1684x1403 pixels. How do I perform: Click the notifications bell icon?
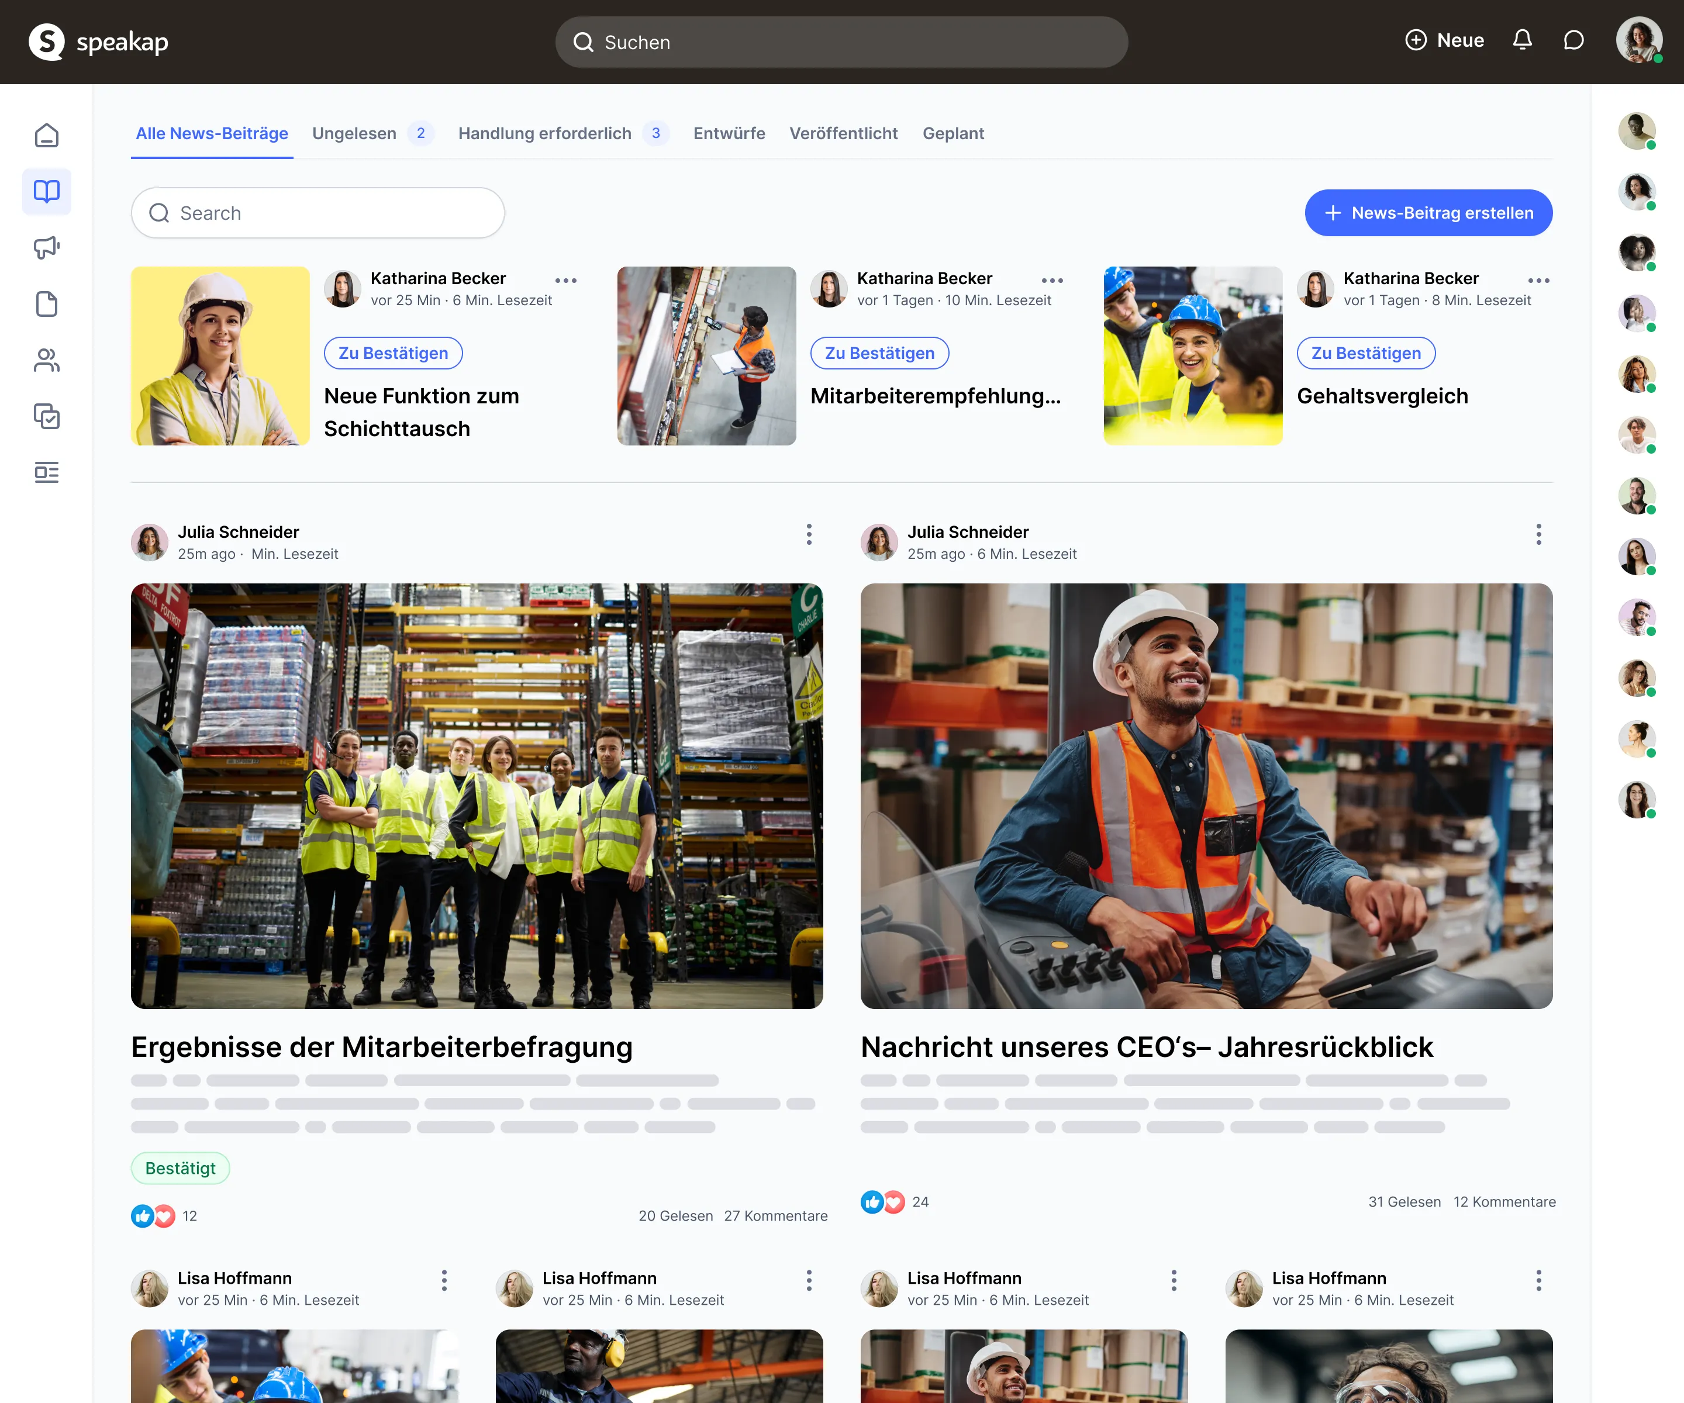[x=1522, y=40]
